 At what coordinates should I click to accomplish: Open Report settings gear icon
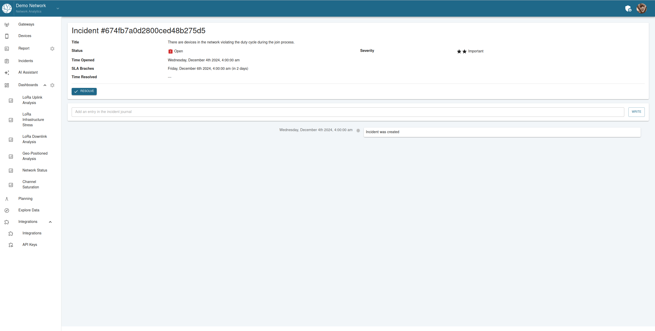tap(52, 49)
